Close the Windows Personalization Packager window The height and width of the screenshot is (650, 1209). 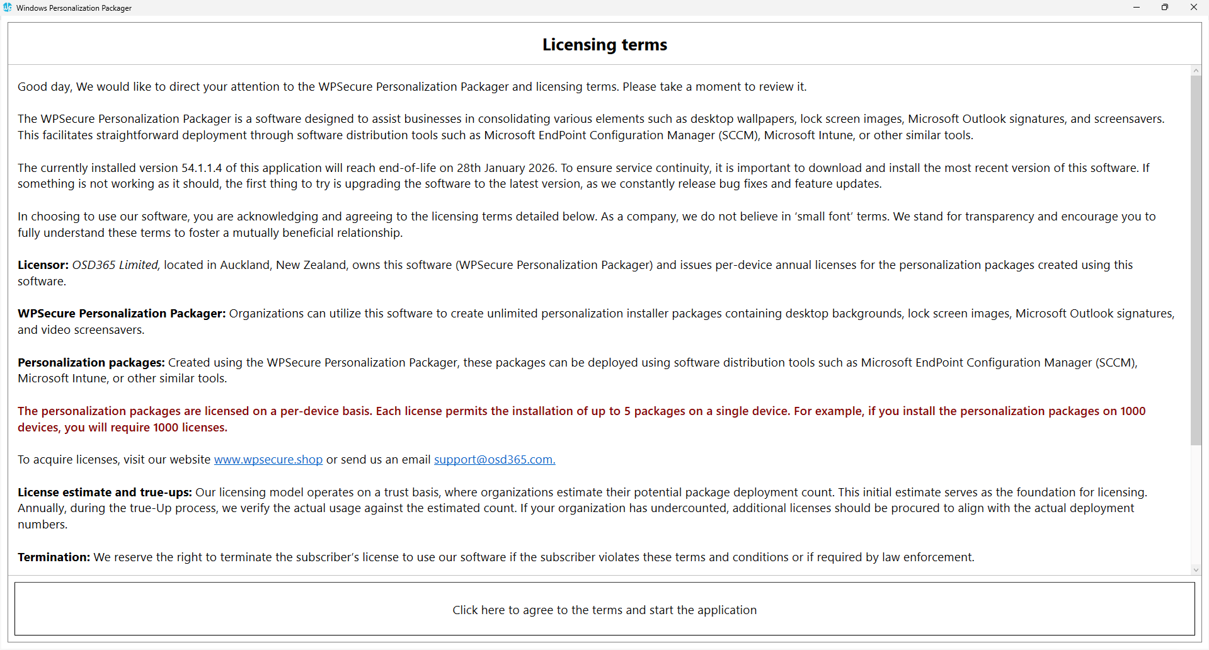[x=1193, y=8]
